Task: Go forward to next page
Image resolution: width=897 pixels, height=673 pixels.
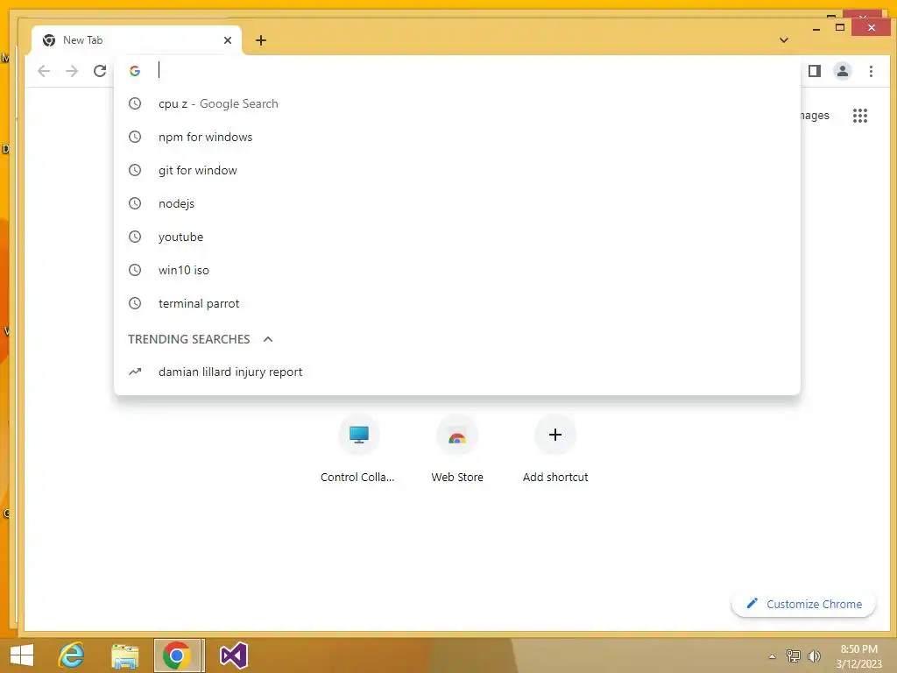Action: pyautogui.click(x=72, y=71)
